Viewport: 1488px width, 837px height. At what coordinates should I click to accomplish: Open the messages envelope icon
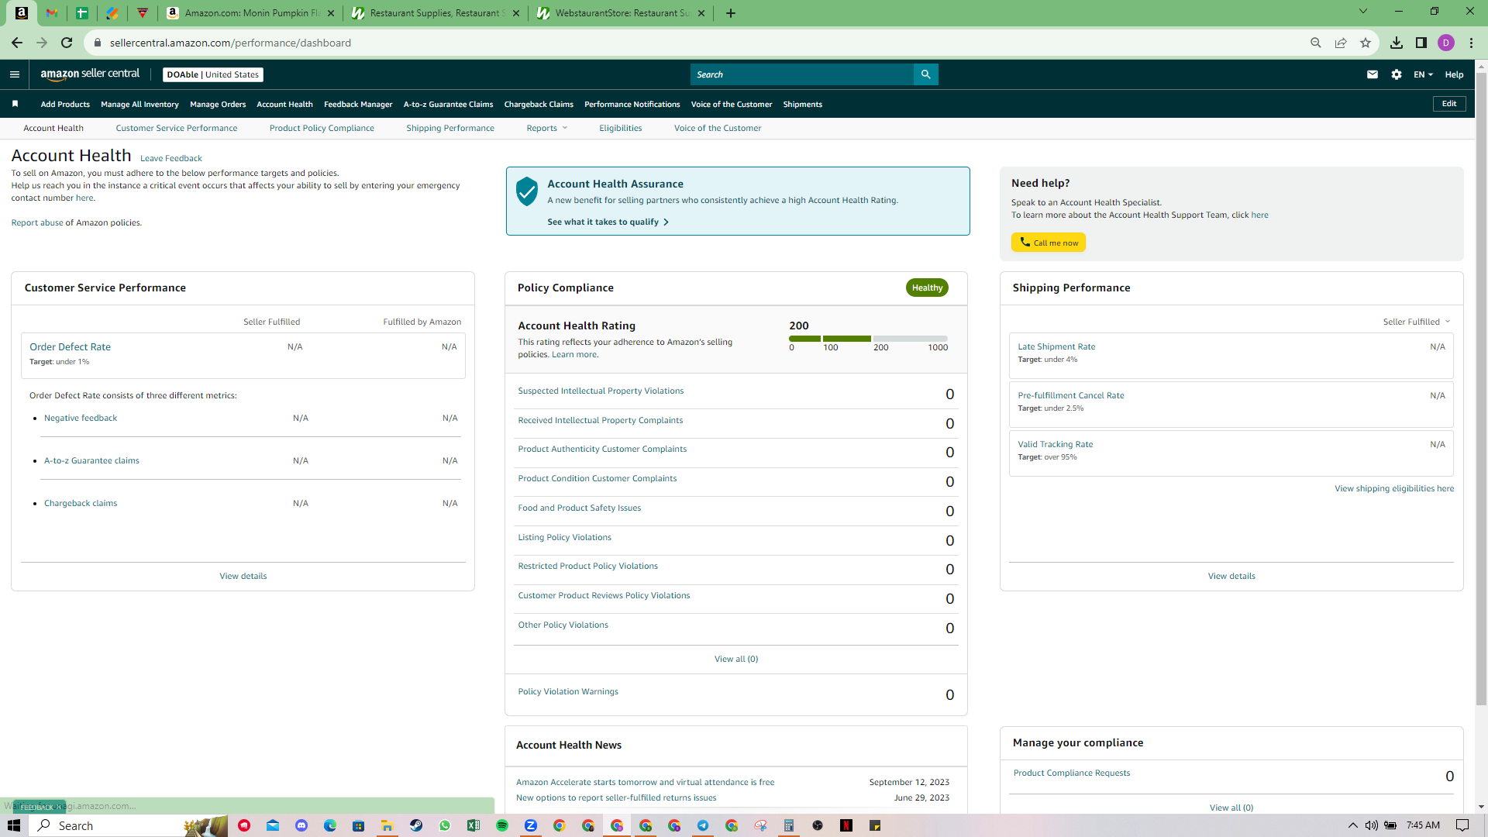pos(1373,74)
